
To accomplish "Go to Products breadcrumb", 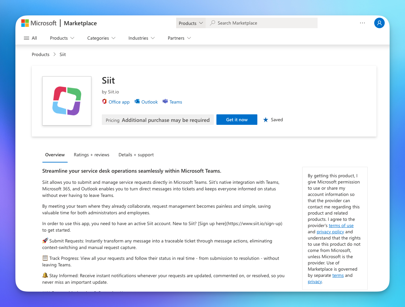I will (x=41, y=54).
